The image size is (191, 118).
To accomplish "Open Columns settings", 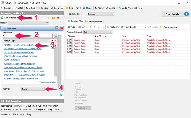I will pyautogui.click(x=113, y=27).
